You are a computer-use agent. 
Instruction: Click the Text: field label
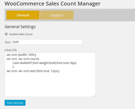(8, 42)
